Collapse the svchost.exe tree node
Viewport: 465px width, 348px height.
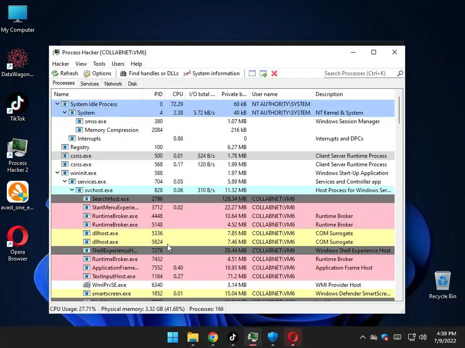72,190
